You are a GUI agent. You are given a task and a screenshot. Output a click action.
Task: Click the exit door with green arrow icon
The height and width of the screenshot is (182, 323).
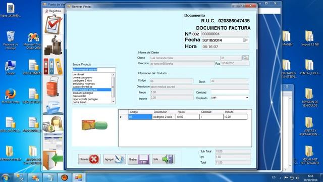point(53,160)
